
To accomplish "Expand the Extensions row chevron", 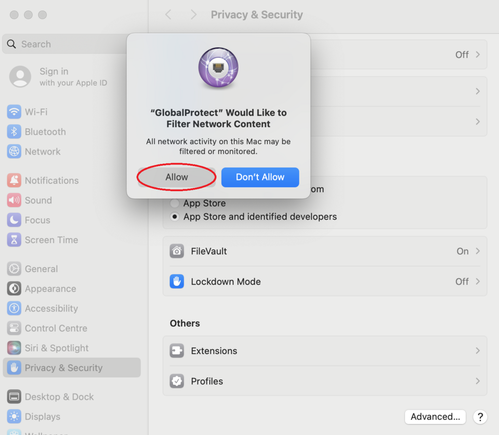I will coord(477,351).
